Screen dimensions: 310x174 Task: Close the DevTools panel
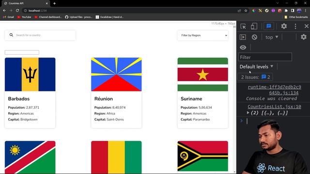tap(306, 26)
